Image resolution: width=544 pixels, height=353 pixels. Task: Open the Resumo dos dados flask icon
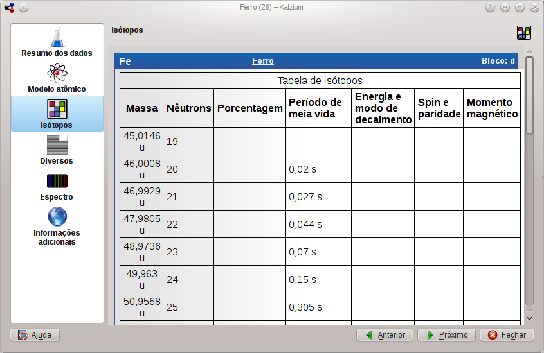57,37
